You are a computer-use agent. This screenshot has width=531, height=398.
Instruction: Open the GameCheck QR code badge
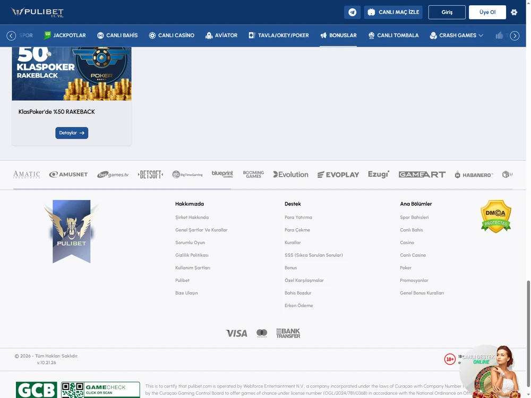tap(100, 390)
